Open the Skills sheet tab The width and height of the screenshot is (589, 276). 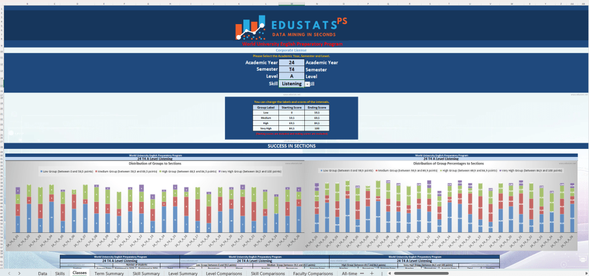pos(60,274)
